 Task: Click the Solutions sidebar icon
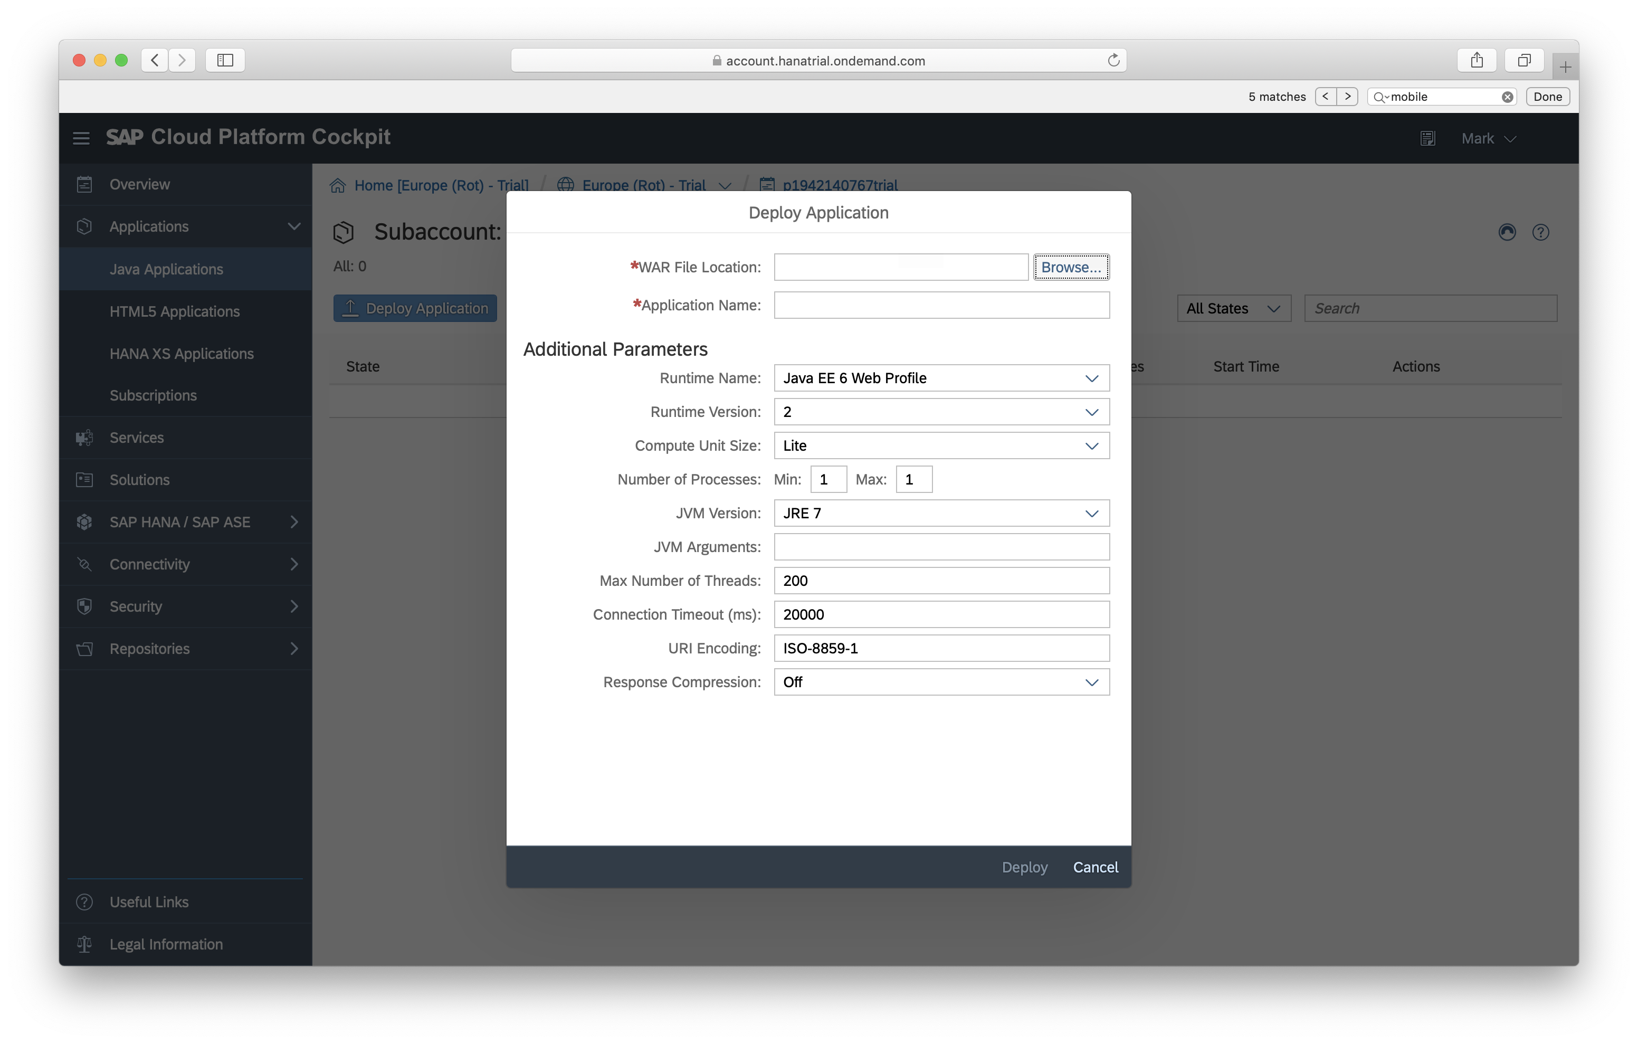84,480
